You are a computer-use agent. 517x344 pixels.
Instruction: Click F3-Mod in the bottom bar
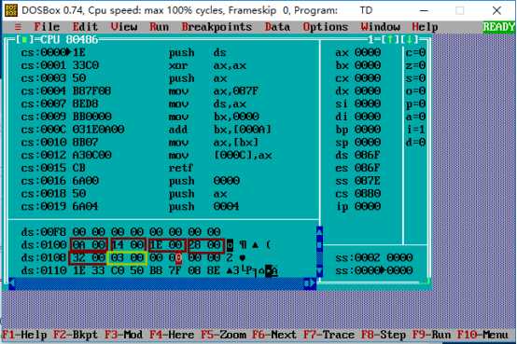tap(123, 335)
